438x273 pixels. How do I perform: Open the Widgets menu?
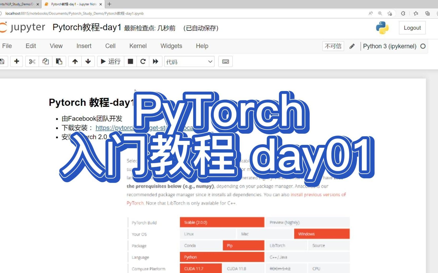171,46
